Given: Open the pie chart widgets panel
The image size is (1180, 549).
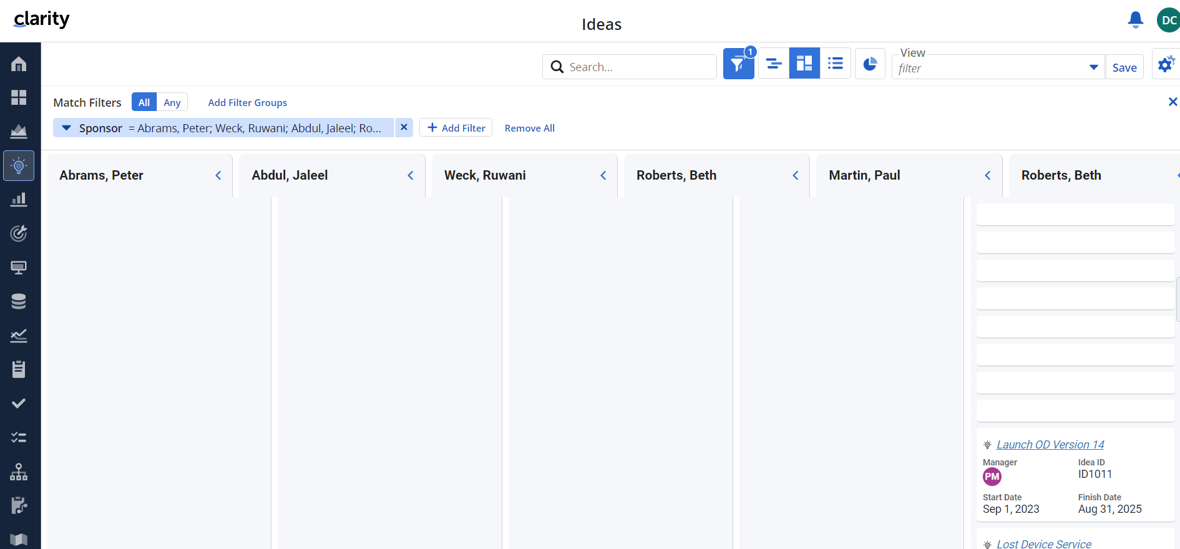Looking at the screenshot, I should click(869, 64).
